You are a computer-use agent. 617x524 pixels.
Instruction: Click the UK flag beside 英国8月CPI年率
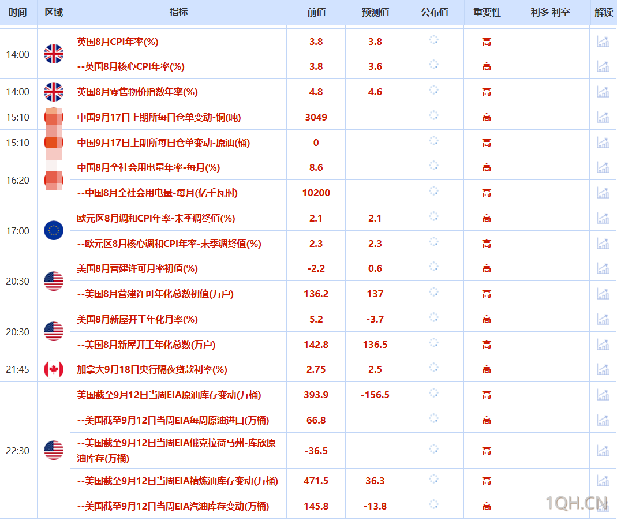(x=53, y=54)
